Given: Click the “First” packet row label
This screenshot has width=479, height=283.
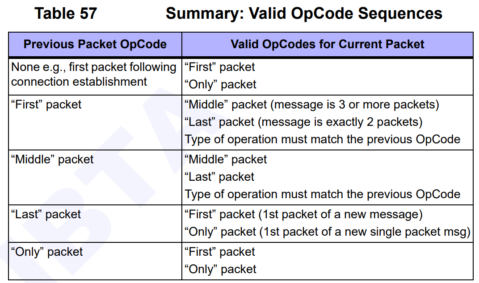Looking at the screenshot, I should (46, 105).
